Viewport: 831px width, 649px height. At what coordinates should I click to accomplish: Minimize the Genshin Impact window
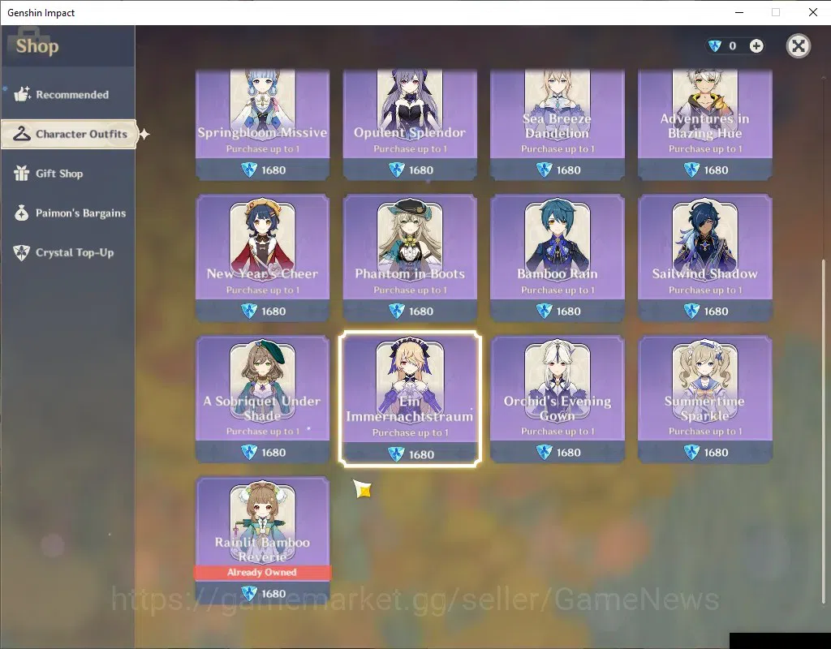739,12
